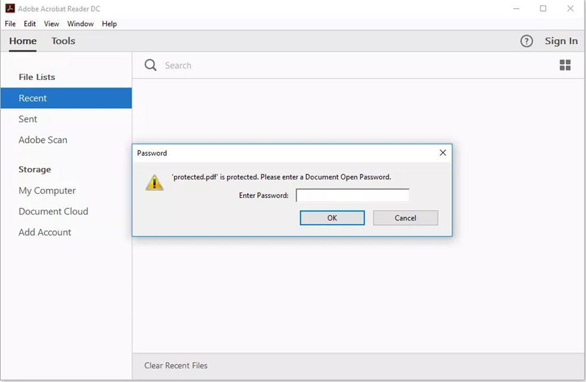This screenshot has width=586, height=382.
Task: Click the Help question mark icon
Action: 527,41
